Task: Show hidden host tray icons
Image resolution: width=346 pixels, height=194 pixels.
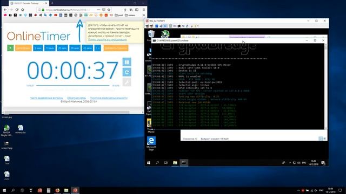Action: pyautogui.click(x=298, y=190)
